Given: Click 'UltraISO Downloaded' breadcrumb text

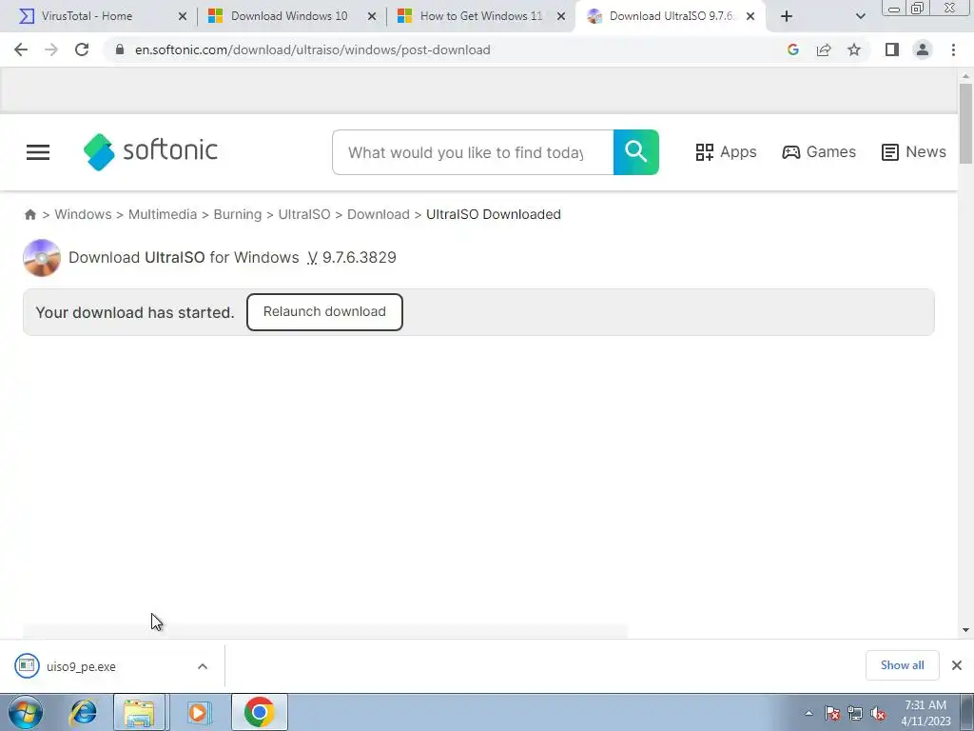Looking at the screenshot, I should tap(494, 214).
